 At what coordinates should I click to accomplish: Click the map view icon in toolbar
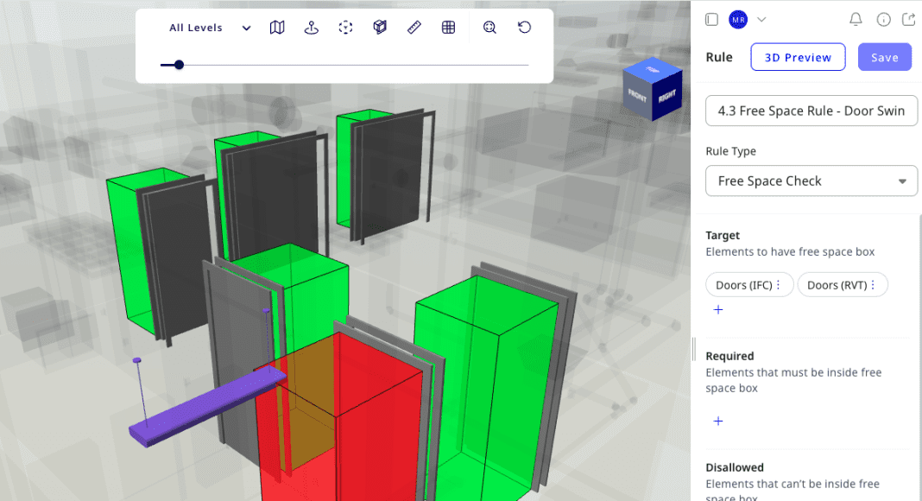pyautogui.click(x=277, y=28)
